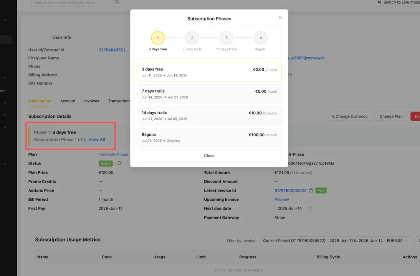Click the Name column header

[43, 257]
